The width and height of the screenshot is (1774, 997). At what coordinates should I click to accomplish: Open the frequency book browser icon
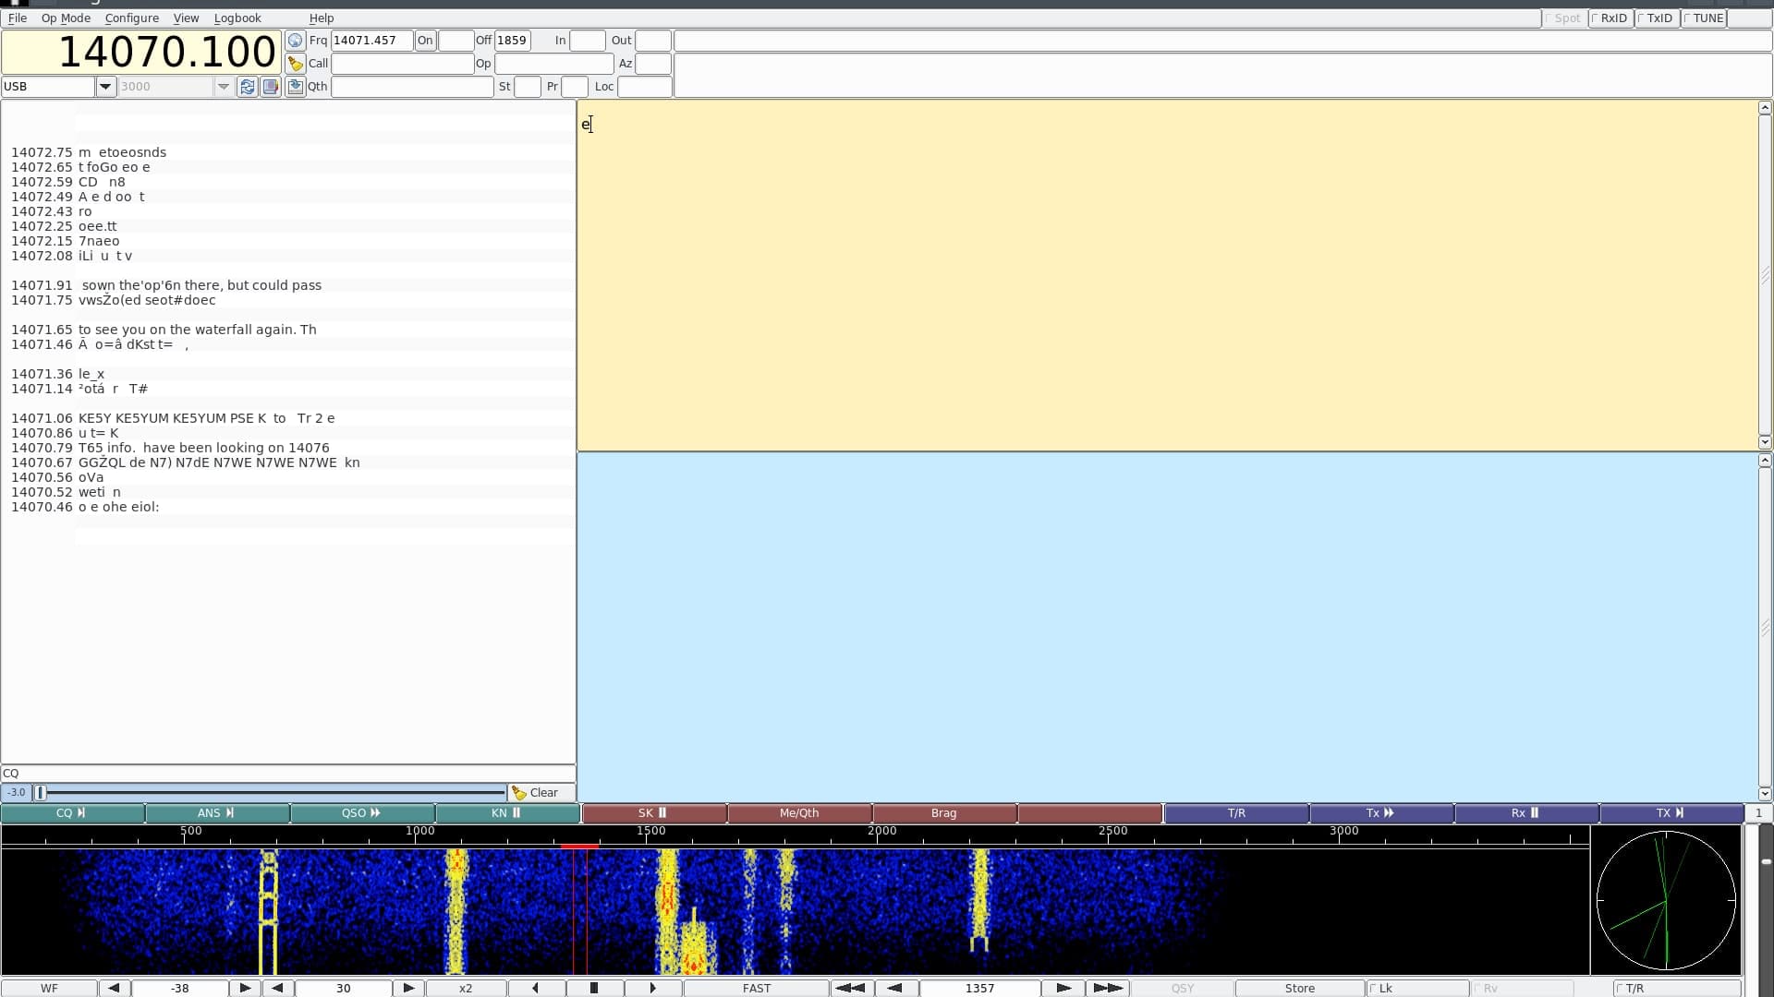click(x=271, y=87)
